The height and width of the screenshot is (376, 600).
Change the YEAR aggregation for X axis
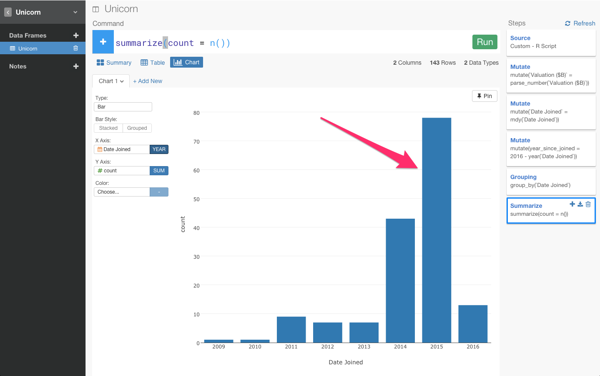coord(159,149)
